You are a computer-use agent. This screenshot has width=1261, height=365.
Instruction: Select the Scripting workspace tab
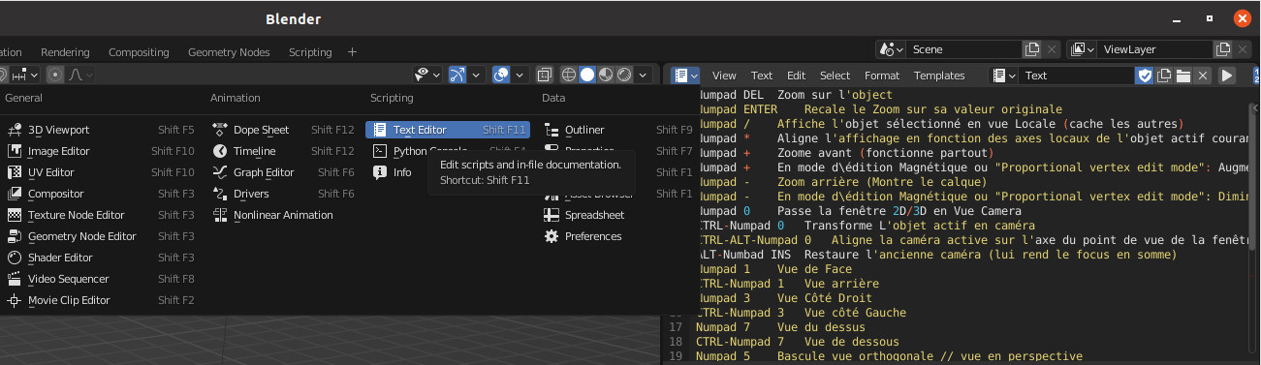click(310, 52)
